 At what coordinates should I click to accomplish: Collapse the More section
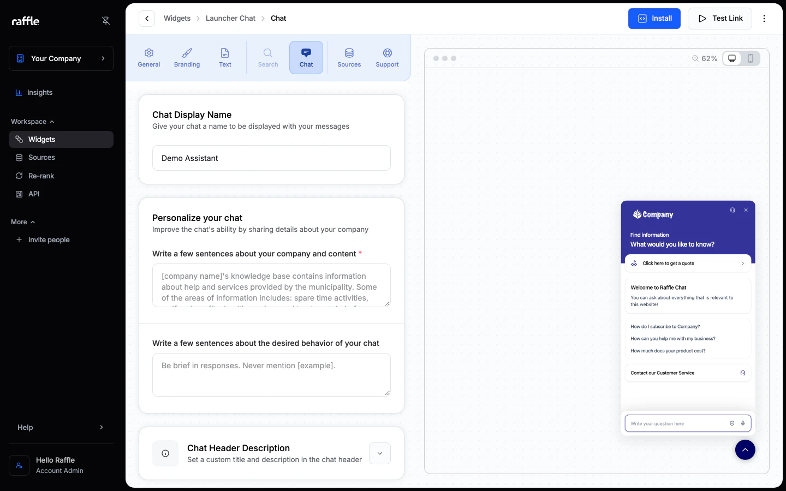(x=23, y=222)
